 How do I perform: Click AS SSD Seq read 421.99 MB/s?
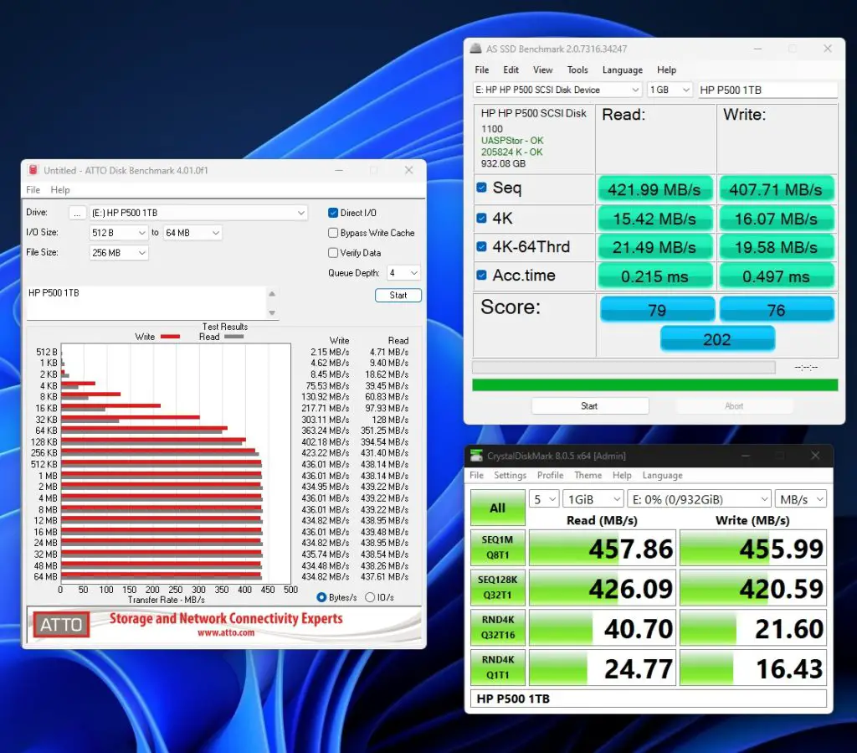[x=654, y=189]
